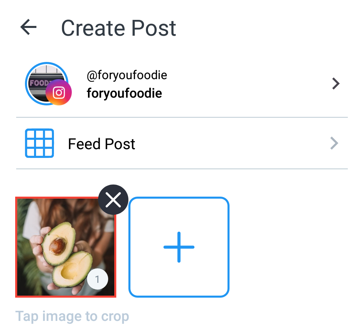364x333 pixels.
Task: Add another image via empty blue tile
Action: click(x=179, y=247)
